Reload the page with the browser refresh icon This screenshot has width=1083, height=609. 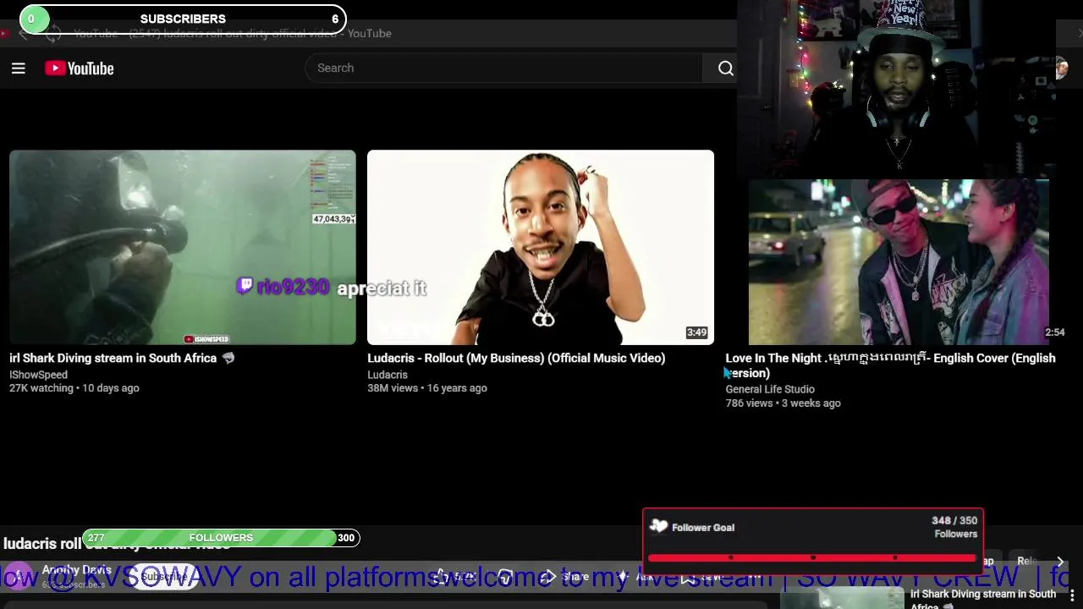53,34
